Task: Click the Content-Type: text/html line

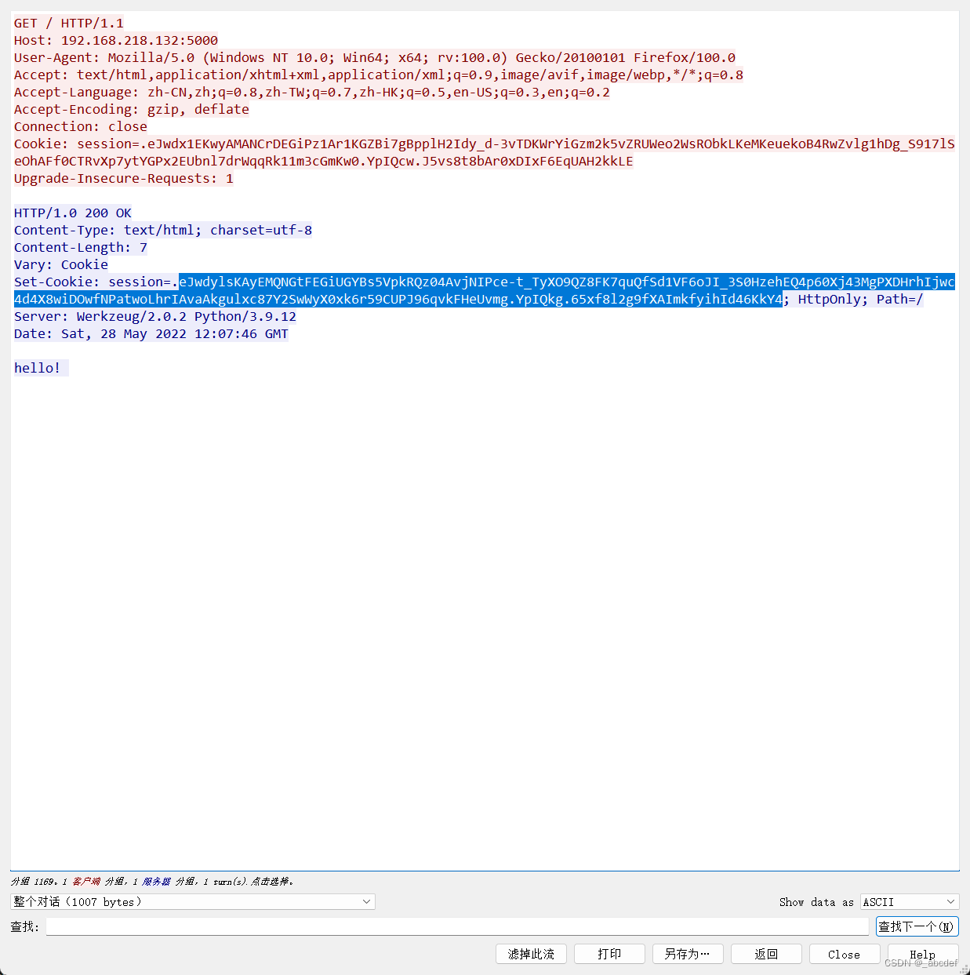Action: (163, 230)
